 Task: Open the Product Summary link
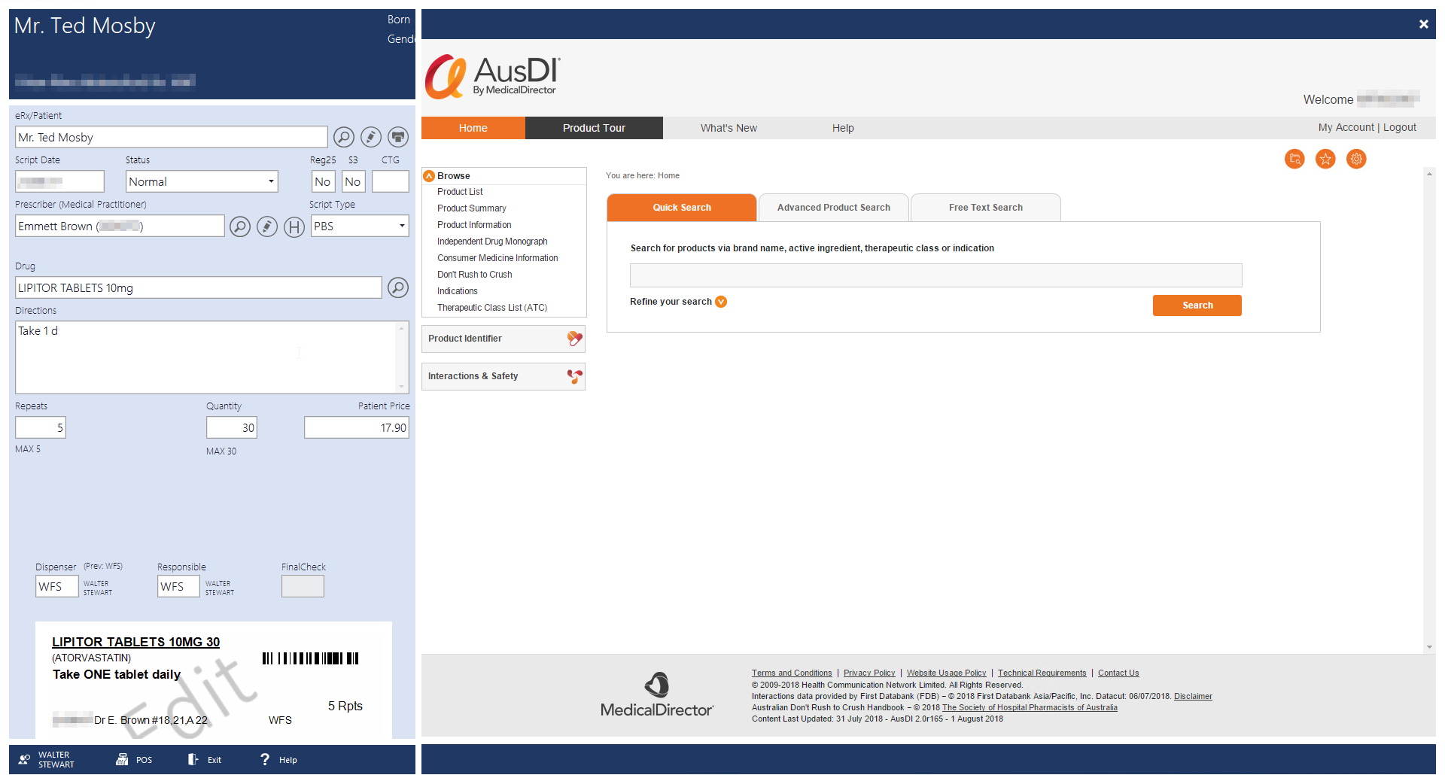(x=472, y=208)
